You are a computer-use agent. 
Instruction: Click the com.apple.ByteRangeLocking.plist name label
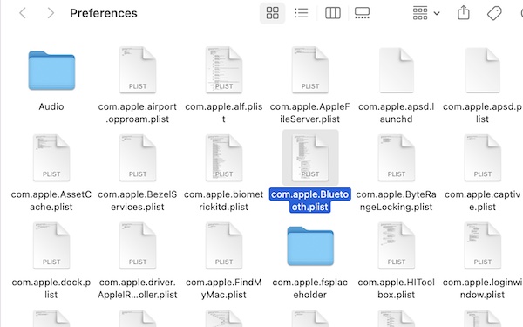397,201
